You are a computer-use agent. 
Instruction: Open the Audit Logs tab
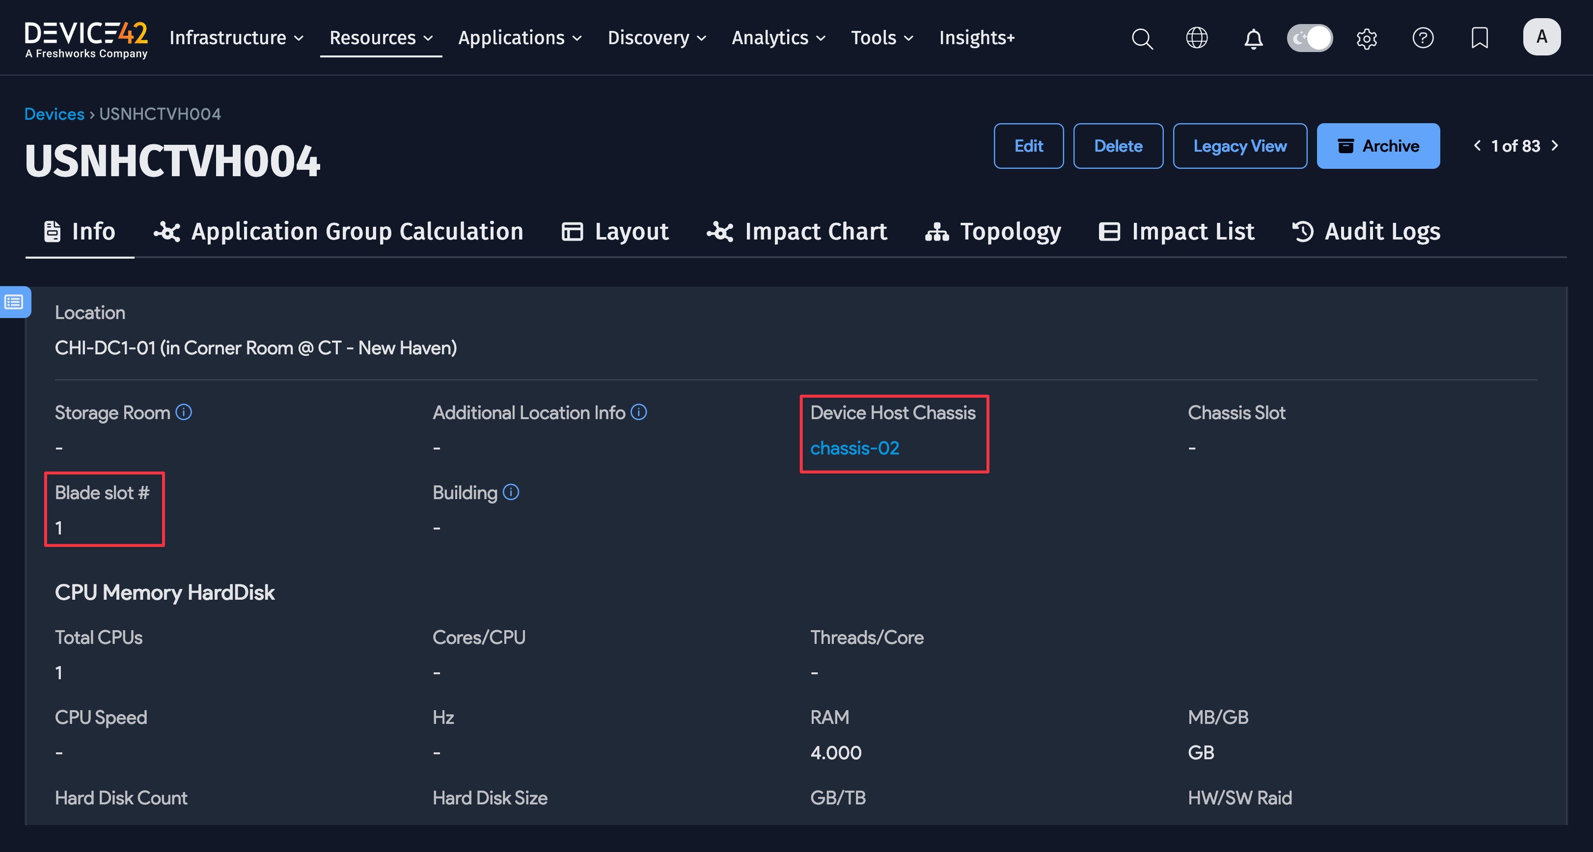pyautogui.click(x=1366, y=232)
